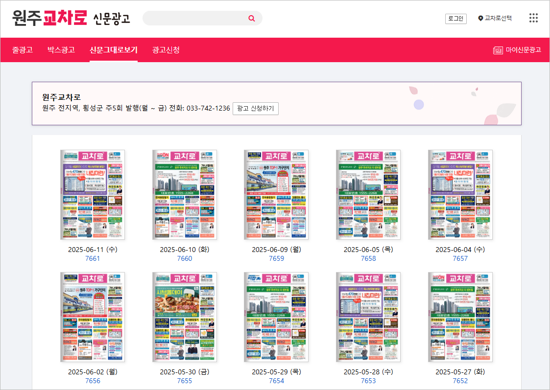The image size is (550, 390).
Task: Click the 7654 issue number link
Action: click(x=277, y=381)
